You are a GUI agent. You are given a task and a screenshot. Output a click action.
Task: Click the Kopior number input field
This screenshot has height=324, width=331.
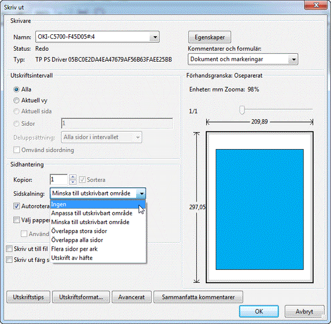pos(58,180)
